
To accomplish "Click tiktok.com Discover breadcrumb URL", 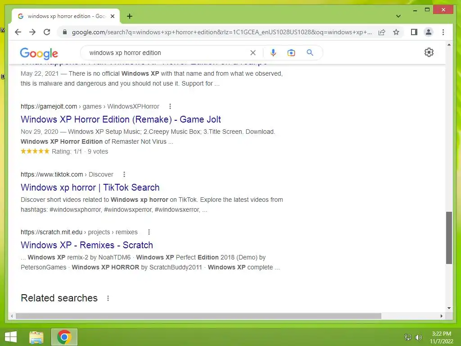I will (x=67, y=174).
